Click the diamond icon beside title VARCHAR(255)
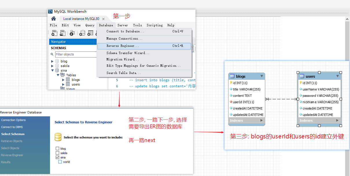The width and height of the screenshot is (350, 176). click(231, 89)
